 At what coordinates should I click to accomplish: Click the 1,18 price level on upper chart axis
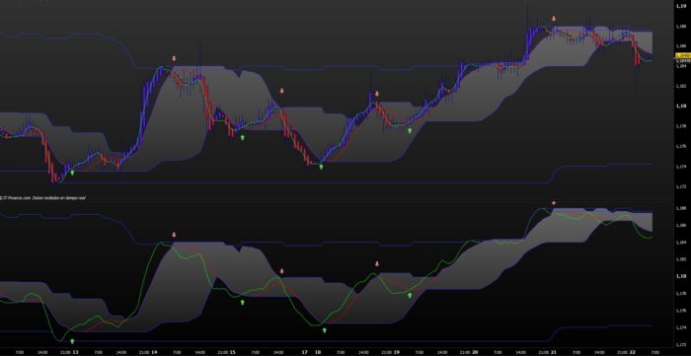[x=681, y=107]
